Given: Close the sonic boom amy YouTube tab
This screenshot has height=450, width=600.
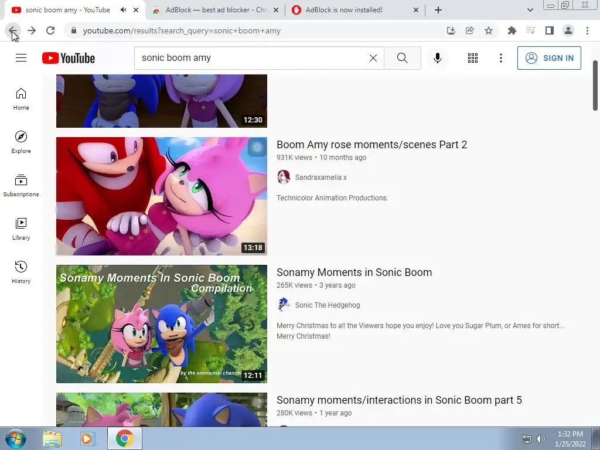Looking at the screenshot, I should click(136, 10).
